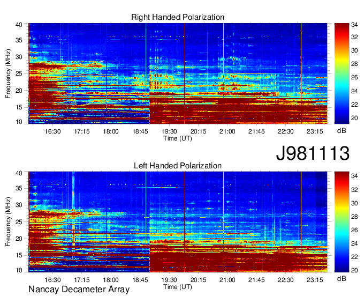Click the 10 MHz tick on the left-handed plot
Screen dimensions: 364x296
pos(19,270)
